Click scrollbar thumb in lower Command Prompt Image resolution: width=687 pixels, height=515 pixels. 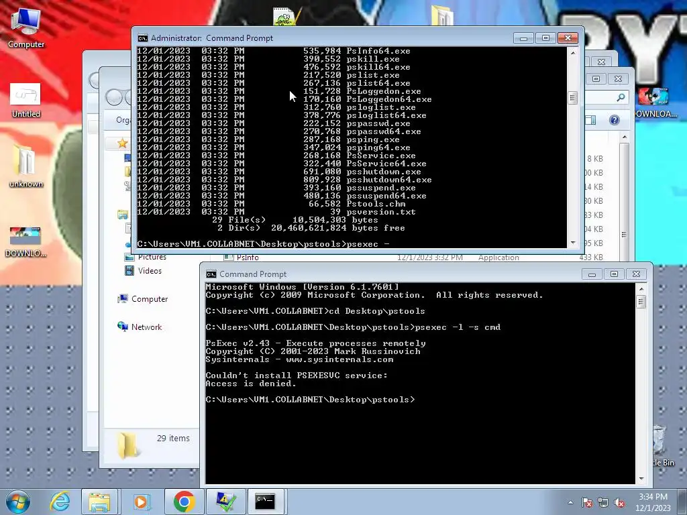coord(641,302)
